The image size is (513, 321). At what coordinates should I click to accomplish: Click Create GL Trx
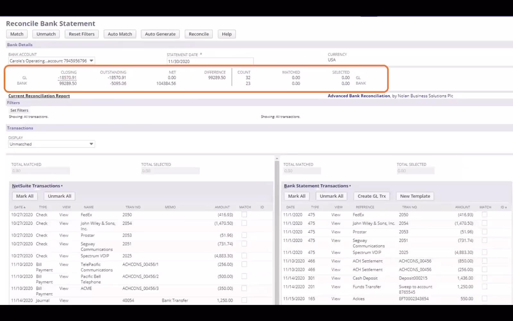coord(371,196)
